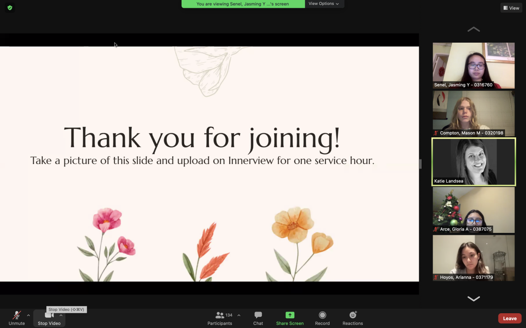
Task: Leave the meeting
Action: pos(510,319)
